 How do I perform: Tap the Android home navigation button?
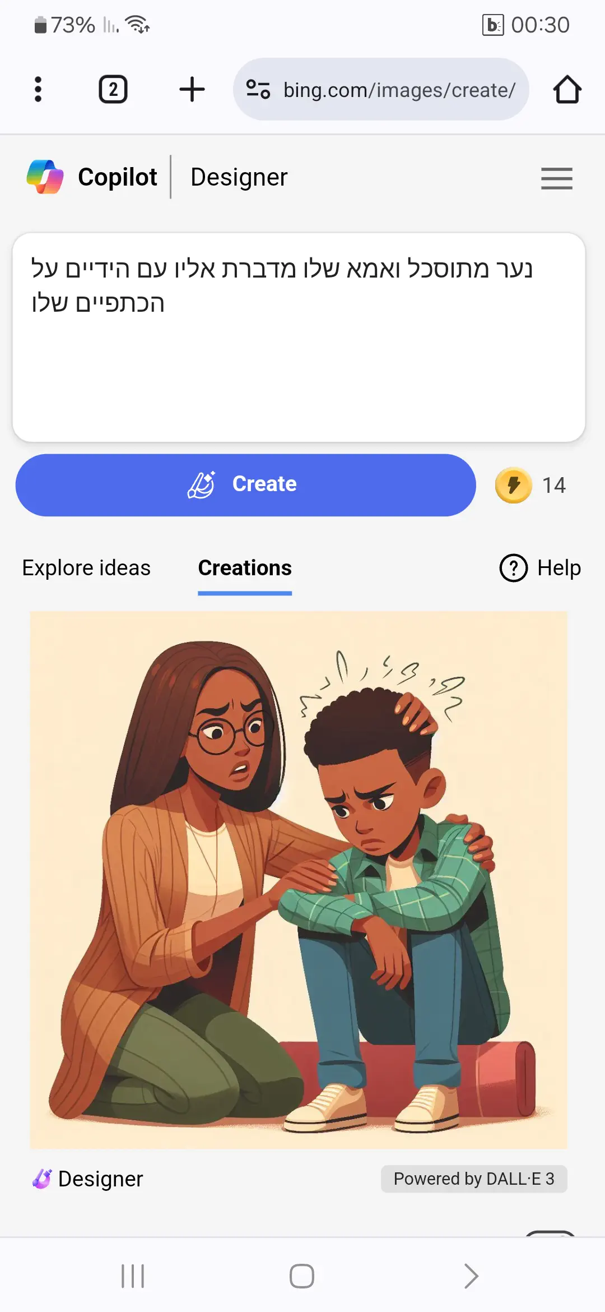(302, 1277)
